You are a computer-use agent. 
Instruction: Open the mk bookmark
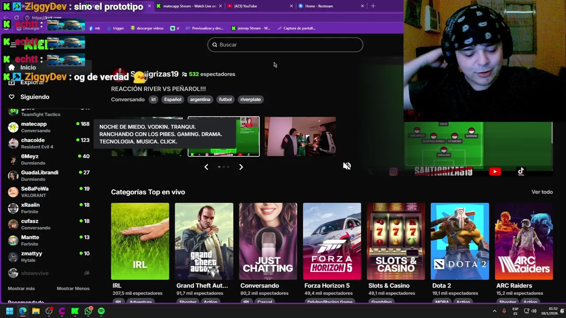(x=95, y=28)
